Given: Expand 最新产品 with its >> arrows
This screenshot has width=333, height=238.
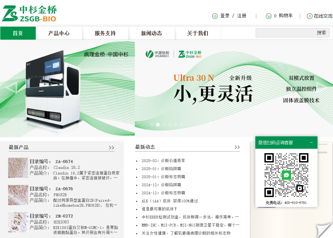Looking at the screenshot, I should point(112,148).
